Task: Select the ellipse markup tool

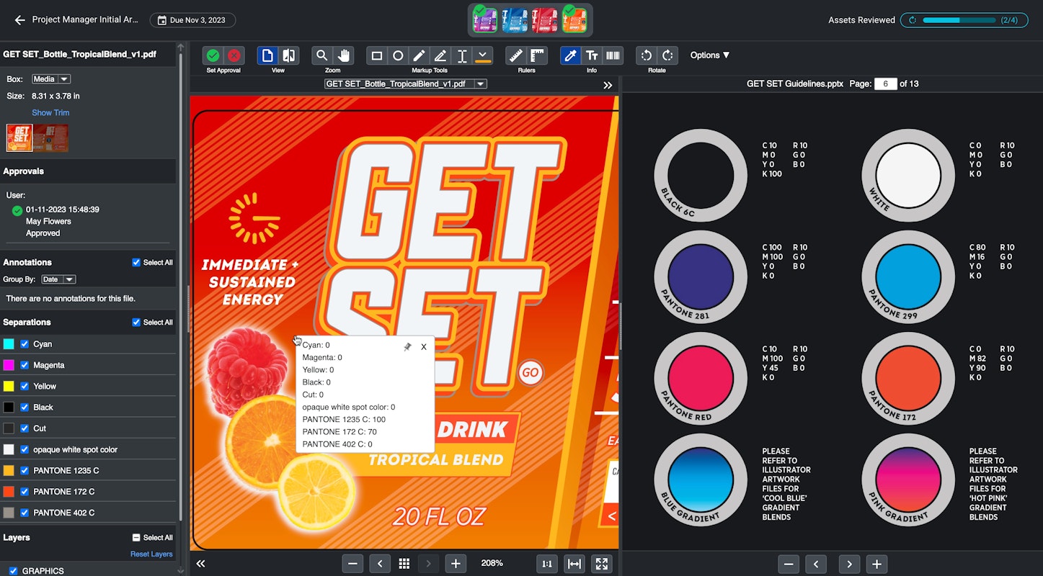Action: [398, 55]
